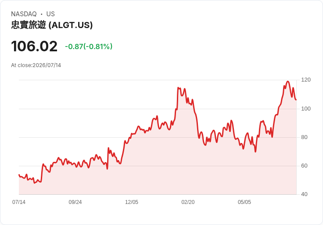Select the 07/14 date on the x-axis

click(19, 202)
